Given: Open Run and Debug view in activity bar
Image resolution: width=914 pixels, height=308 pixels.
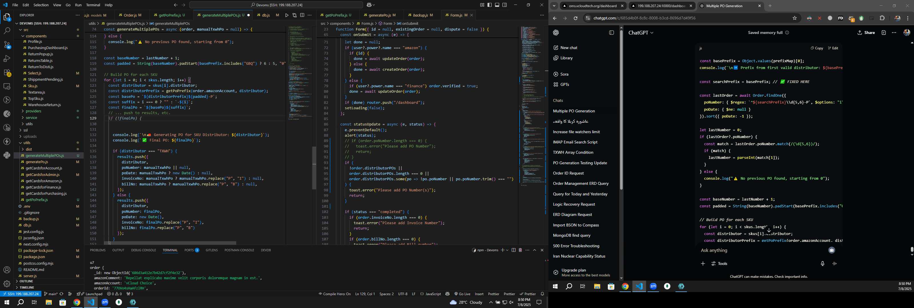Looking at the screenshot, I should pos(7,59).
